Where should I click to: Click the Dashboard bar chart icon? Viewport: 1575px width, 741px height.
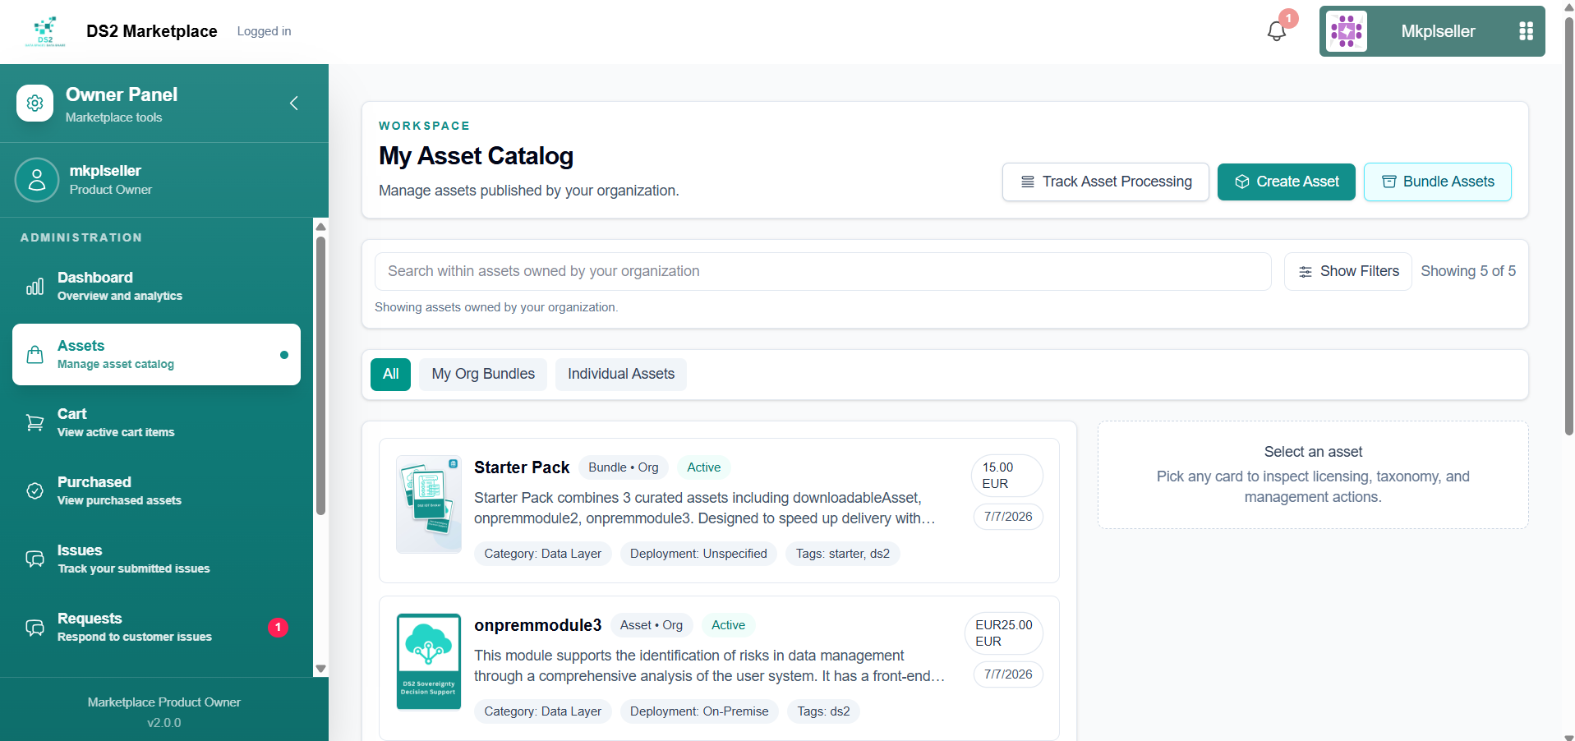pyautogui.click(x=35, y=287)
